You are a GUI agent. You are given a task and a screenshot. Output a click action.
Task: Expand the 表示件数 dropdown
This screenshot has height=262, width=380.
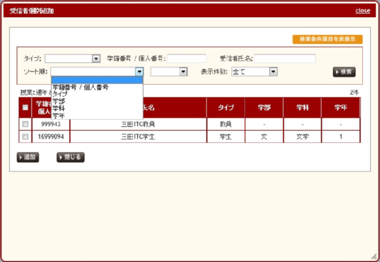pyautogui.click(x=273, y=72)
